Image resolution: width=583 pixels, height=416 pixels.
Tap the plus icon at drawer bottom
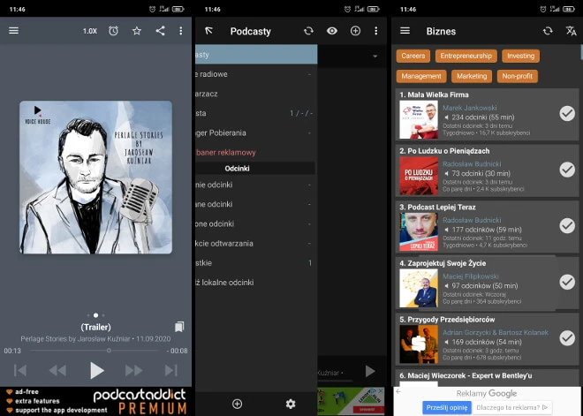pyautogui.click(x=238, y=404)
